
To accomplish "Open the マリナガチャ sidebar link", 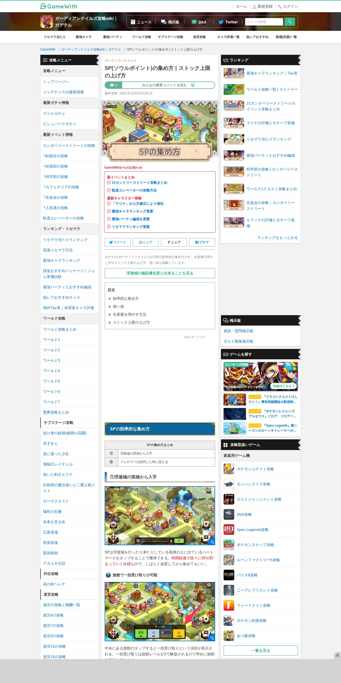I will point(54,114).
